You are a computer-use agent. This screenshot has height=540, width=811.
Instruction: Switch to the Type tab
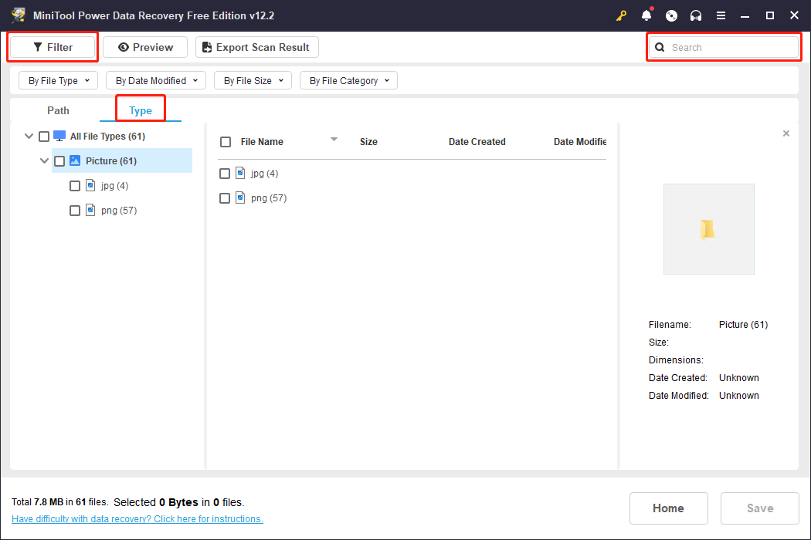tap(140, 110)
